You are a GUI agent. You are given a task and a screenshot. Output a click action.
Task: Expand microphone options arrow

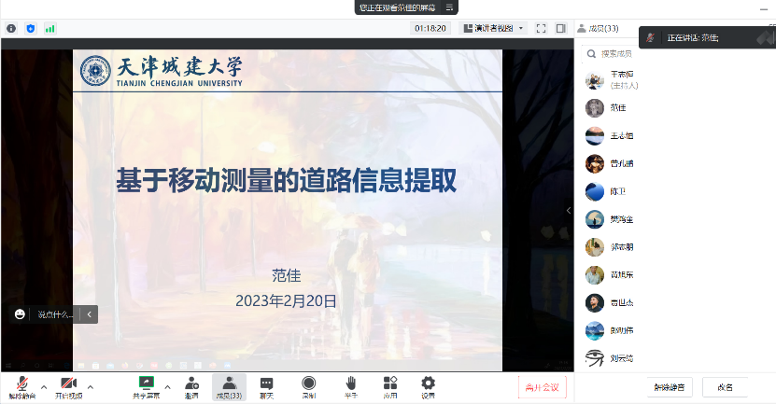tap(44, 387)
